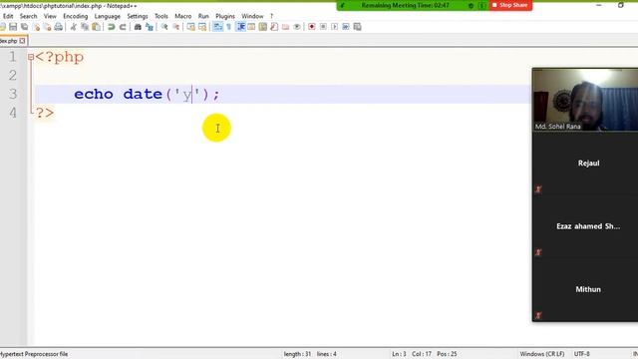Open the View menu
The image size is (638, 359).
pyautogui.click(x=50, y=16)
